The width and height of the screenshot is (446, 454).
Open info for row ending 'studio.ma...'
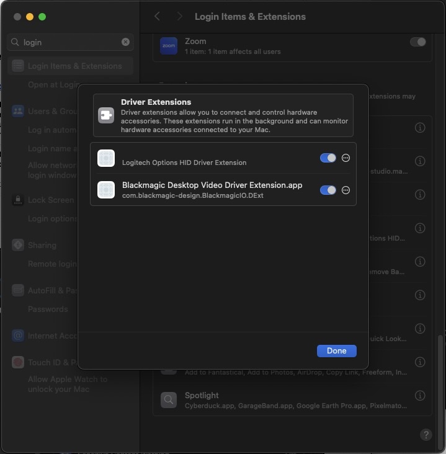click(x=420, y=161)
